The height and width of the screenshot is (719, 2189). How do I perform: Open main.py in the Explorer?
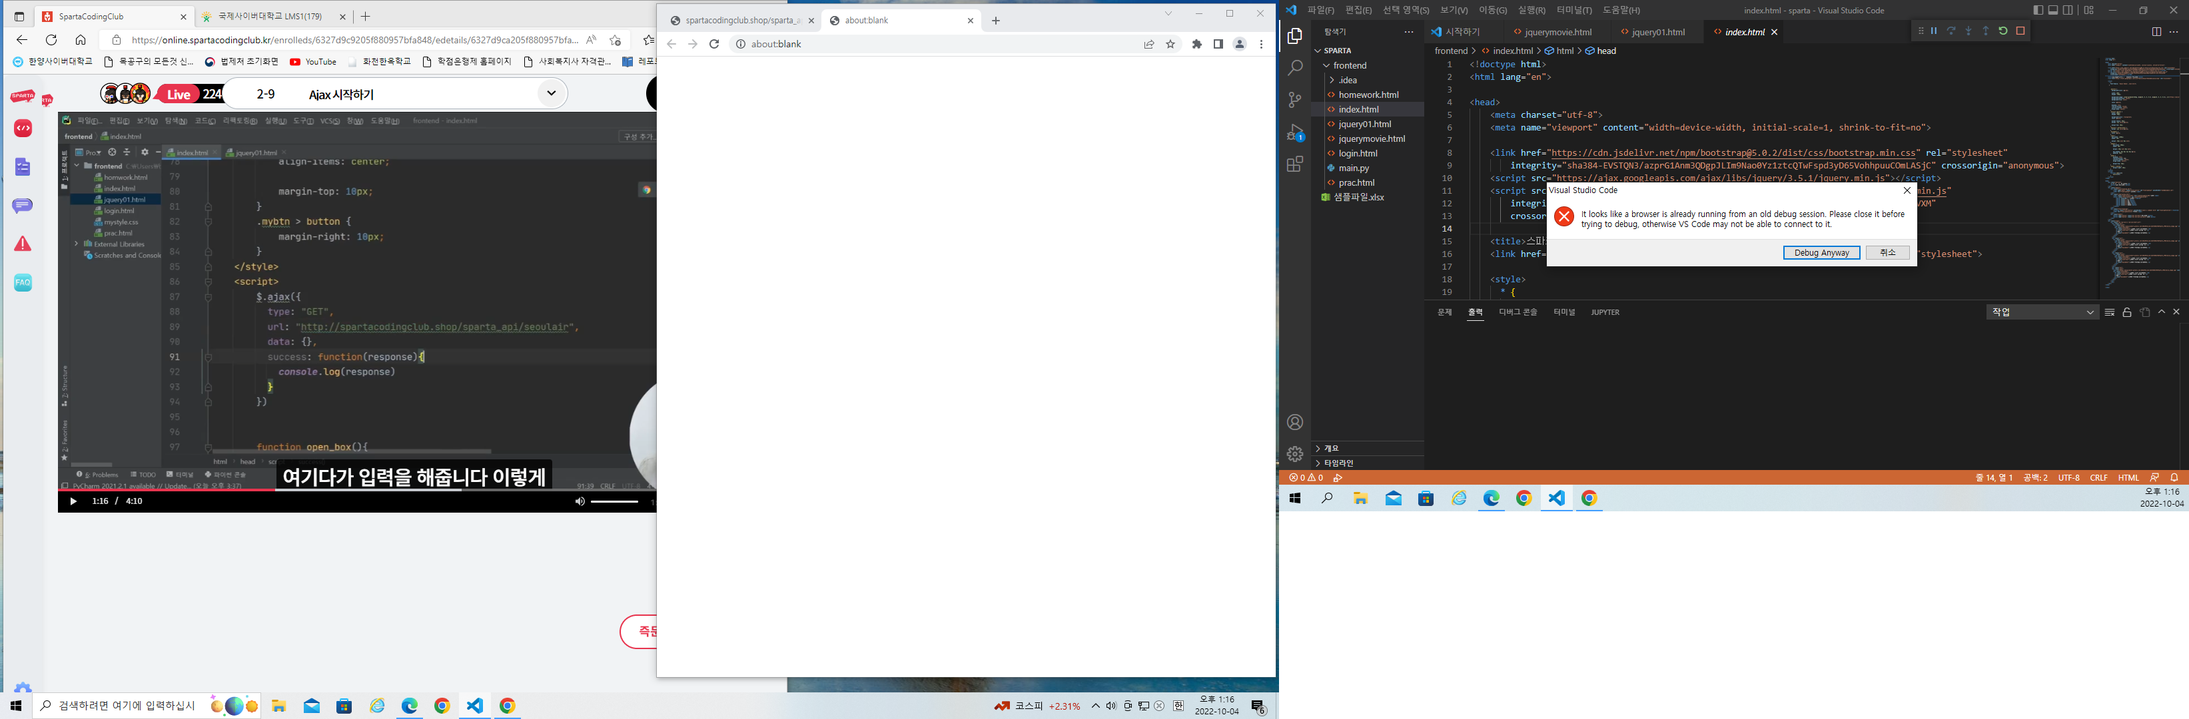(x=1354, y=168)
